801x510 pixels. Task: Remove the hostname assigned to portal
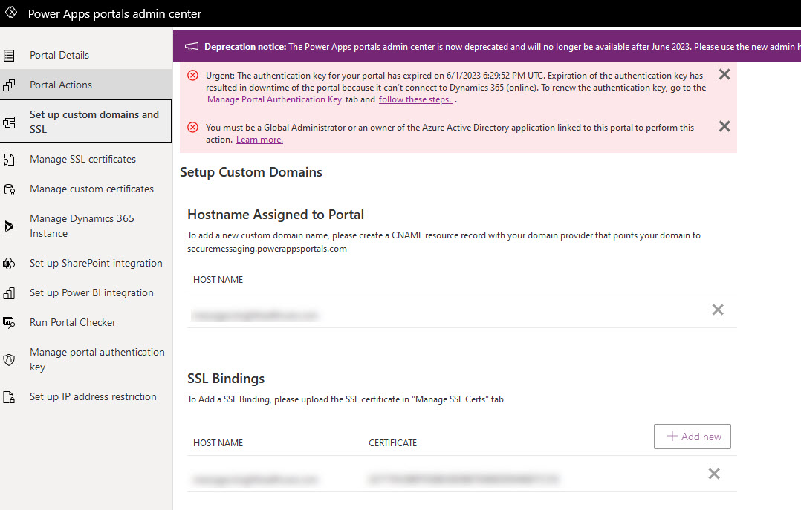click(x=718, y=310)
